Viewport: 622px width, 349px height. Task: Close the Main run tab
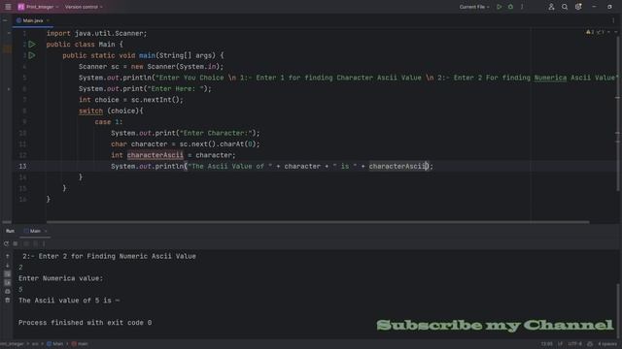(46, 231)
